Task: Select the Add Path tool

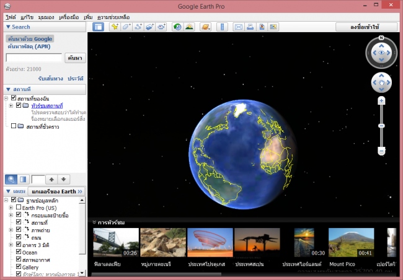Action: (x=138, y=27)
